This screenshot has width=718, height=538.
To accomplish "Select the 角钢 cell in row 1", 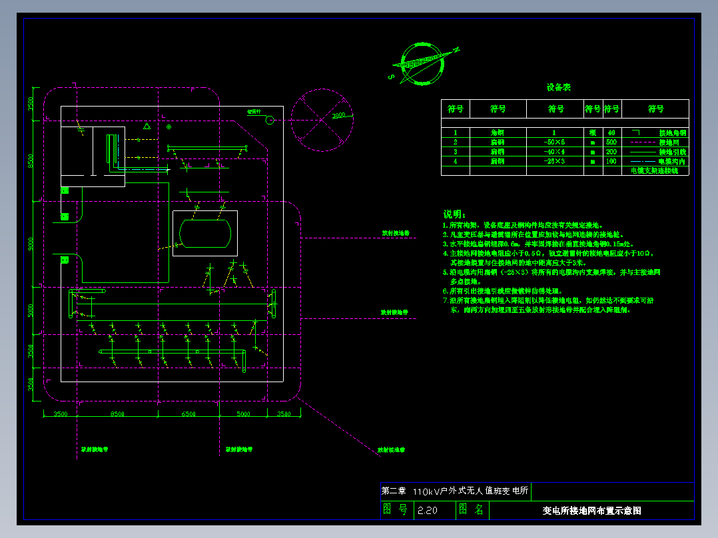I will coord(498,133).
